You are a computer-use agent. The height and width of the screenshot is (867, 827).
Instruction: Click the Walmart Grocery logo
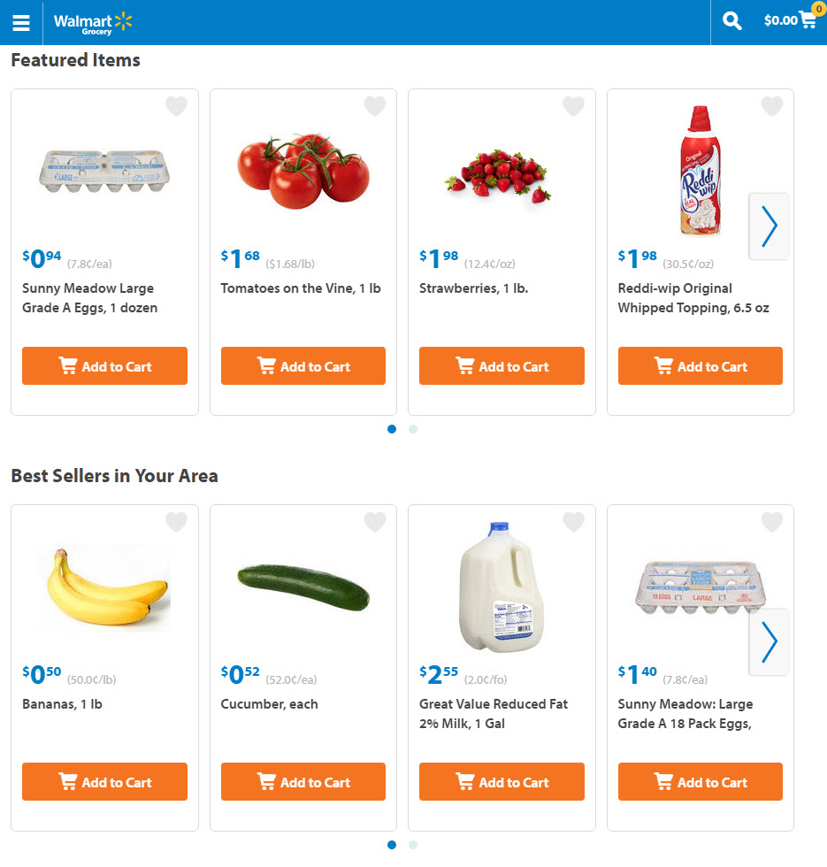click(93, 22)
